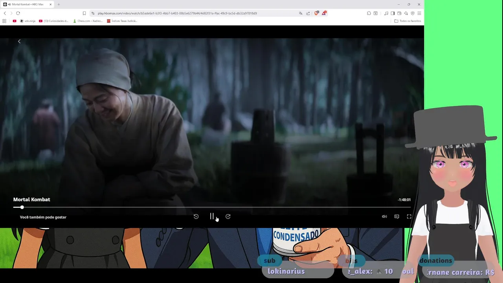
Task: Seek on the video progress bar
Action: coord(212,207)
